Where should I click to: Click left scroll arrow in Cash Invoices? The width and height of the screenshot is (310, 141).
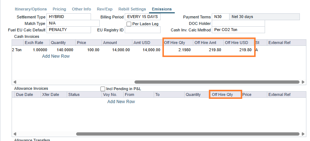[x=15, y=82]
